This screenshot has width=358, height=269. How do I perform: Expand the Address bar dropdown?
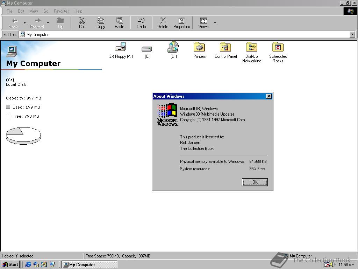(x=352, y=35)
